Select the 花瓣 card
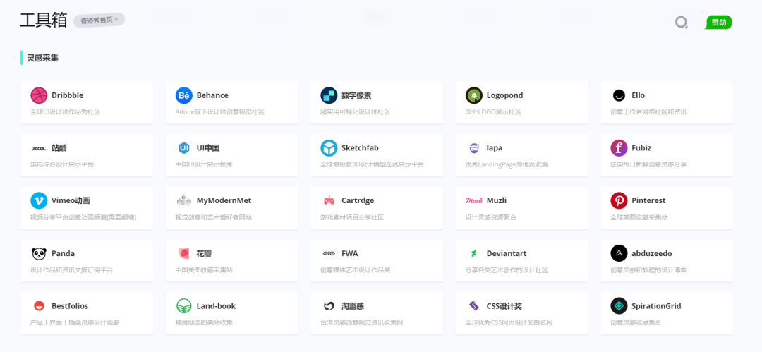 231,260
